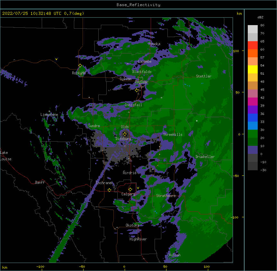Click the yellow 54-51 dBZ legend swatch
Viewport: 277px width, 271px height.
click(253, 69)
